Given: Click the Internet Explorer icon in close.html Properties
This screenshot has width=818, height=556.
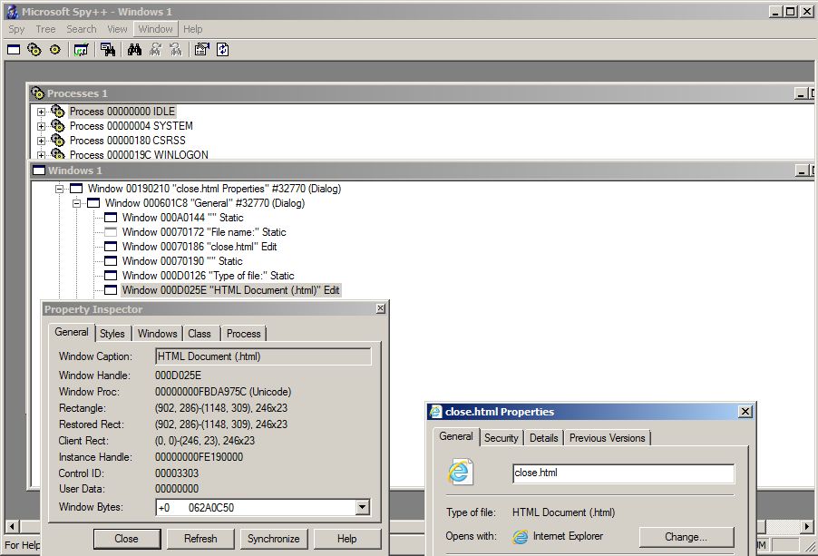Looking at the screenshot, I should point(520,537).
